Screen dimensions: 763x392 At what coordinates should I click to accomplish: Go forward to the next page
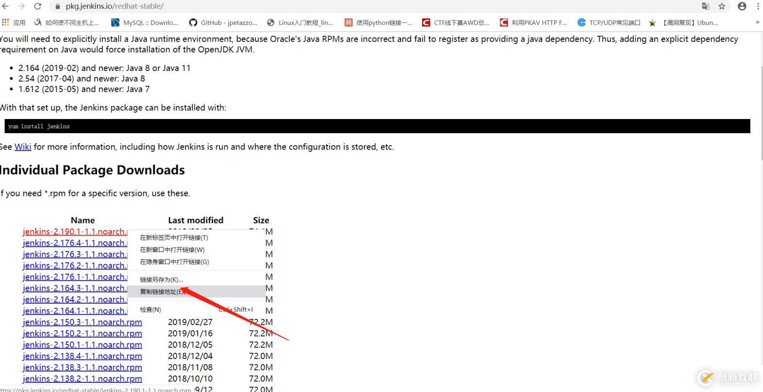21,6
